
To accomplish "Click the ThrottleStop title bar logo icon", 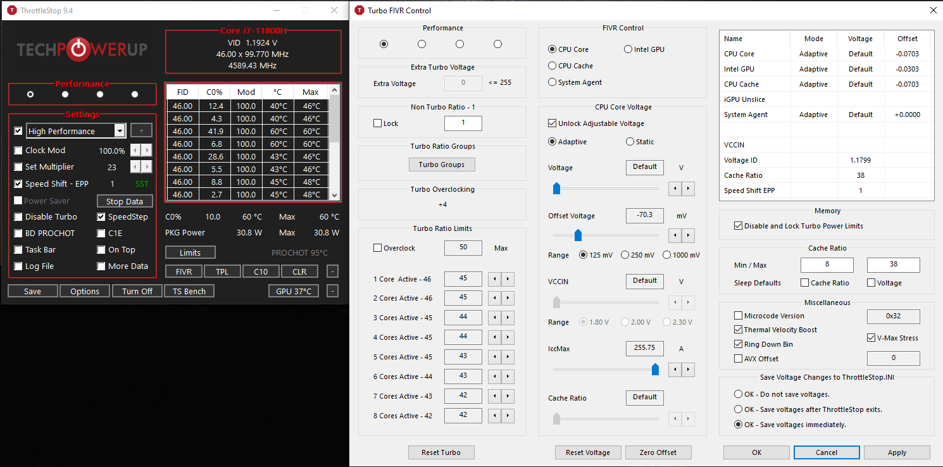I will tap(12, 10).
